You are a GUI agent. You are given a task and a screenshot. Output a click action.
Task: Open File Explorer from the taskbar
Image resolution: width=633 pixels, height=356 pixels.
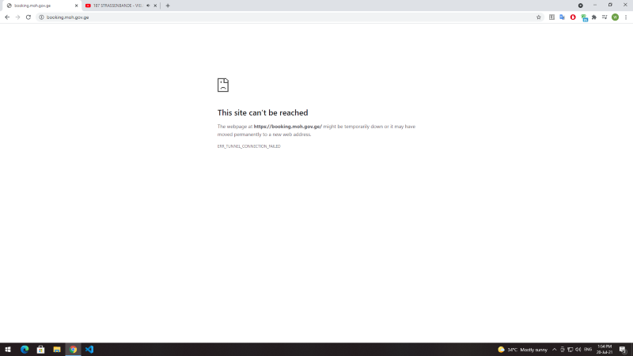pos(57,350)
